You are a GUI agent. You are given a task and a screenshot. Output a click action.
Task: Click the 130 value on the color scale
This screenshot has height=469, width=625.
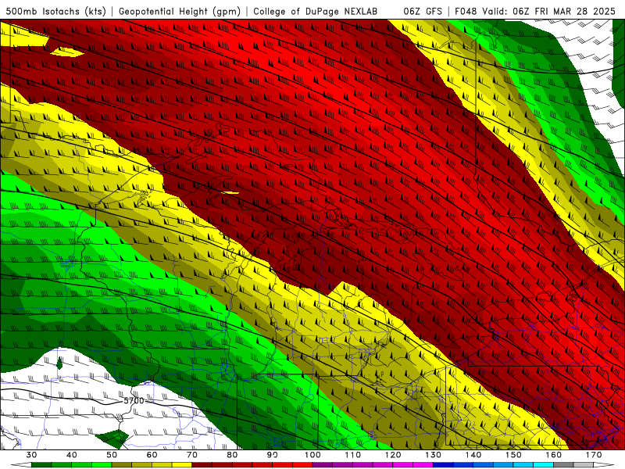click(433, 455)
